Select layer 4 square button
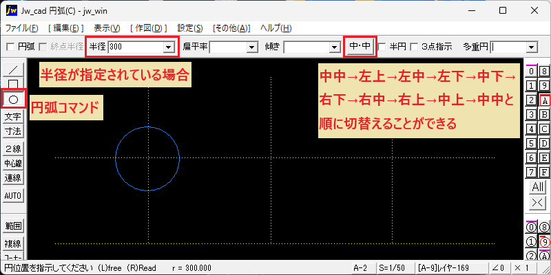 click(x=532, y=129)
